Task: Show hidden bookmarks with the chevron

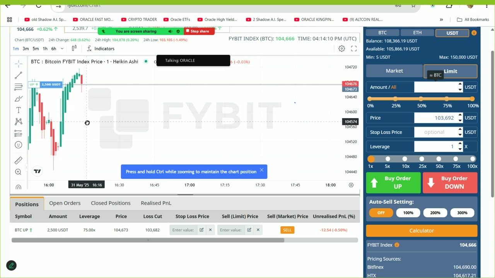Action: pos(441,19)
